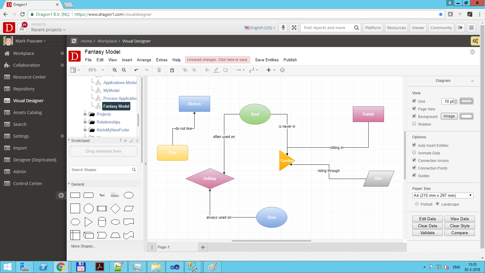The image size is (485, 273).
Task: Click the microphone icon in header
Action: [x=283, y=28]
